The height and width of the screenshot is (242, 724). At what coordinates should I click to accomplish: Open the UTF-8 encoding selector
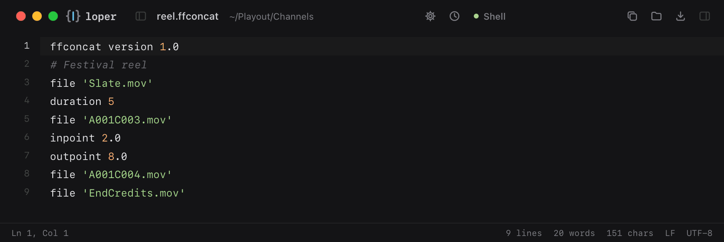click(699, 233)
